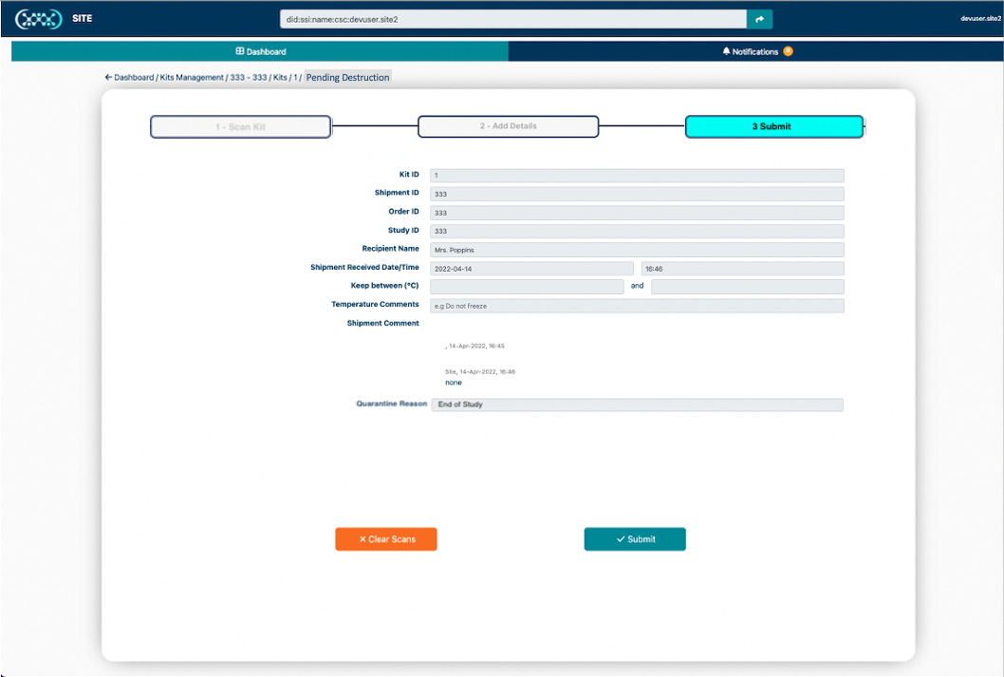Click the Shipment Received time field 16:46

pyautogui.click(x=742, y=269)
